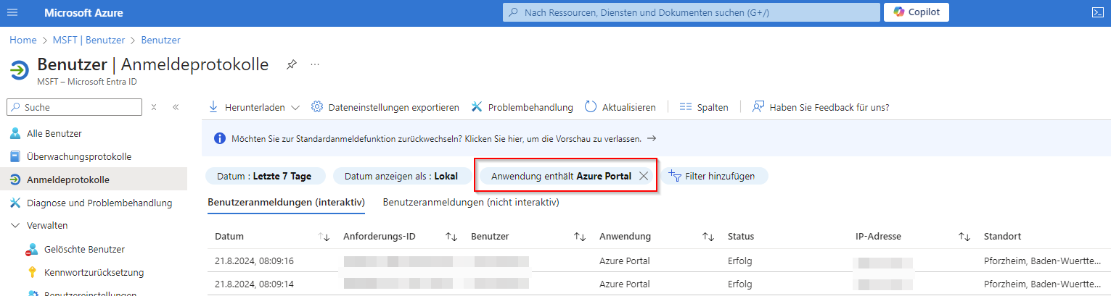
Task: Click the Benutzer sign-in logs header icon
Action: (x=19, y=70)
